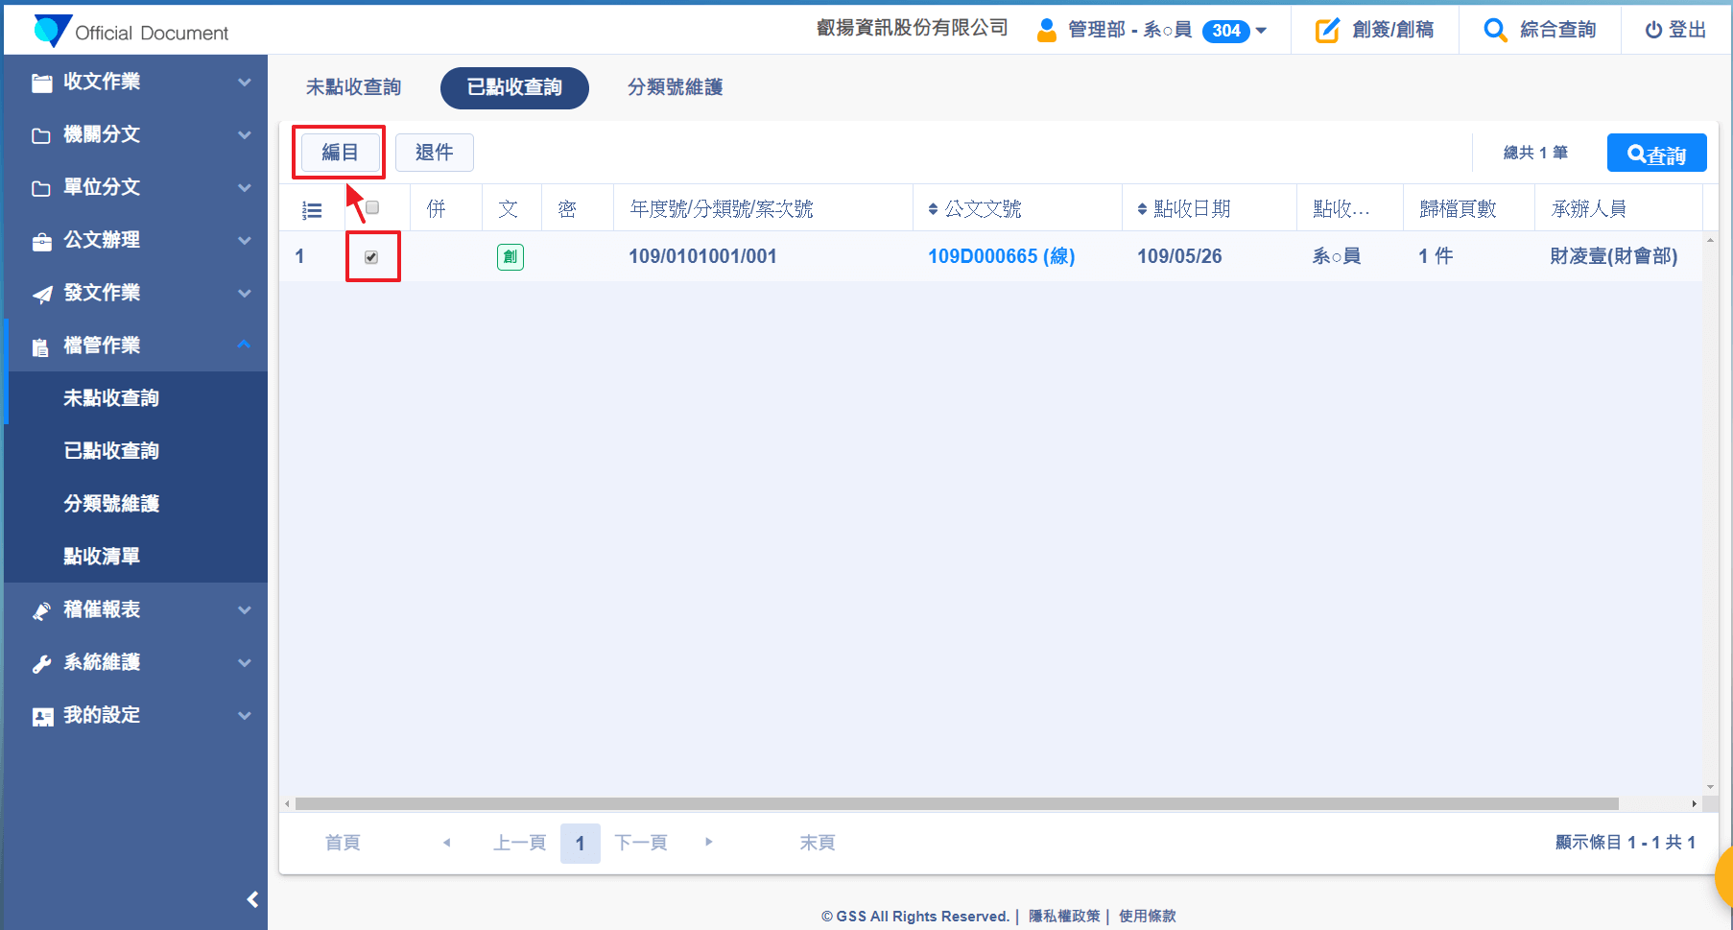The image size is (1733, 930).
Task: Click the list icon in table header
Action: tap(312, 210)
